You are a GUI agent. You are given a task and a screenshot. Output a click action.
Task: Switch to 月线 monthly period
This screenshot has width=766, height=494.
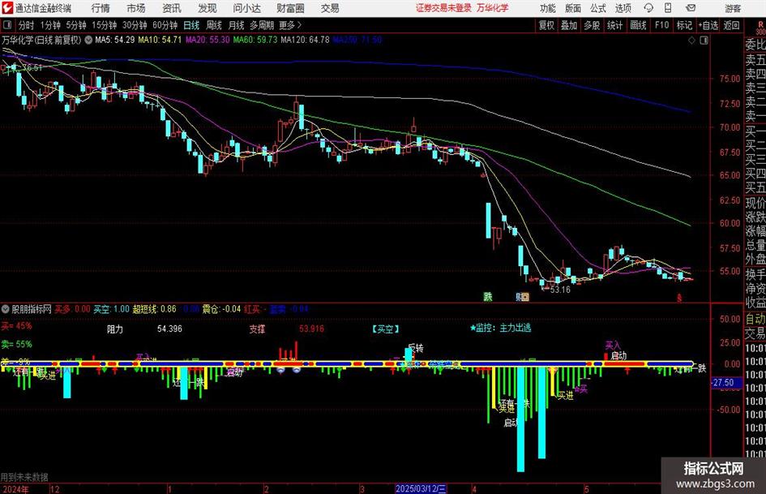[x=236, y=25]
